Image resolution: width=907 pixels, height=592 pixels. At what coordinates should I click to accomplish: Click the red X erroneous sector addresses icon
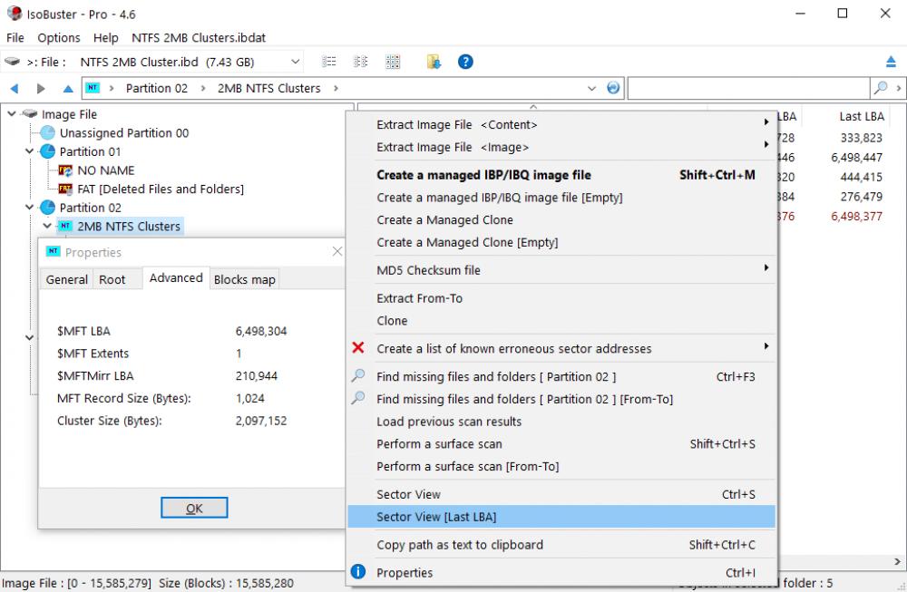point(356,348)
